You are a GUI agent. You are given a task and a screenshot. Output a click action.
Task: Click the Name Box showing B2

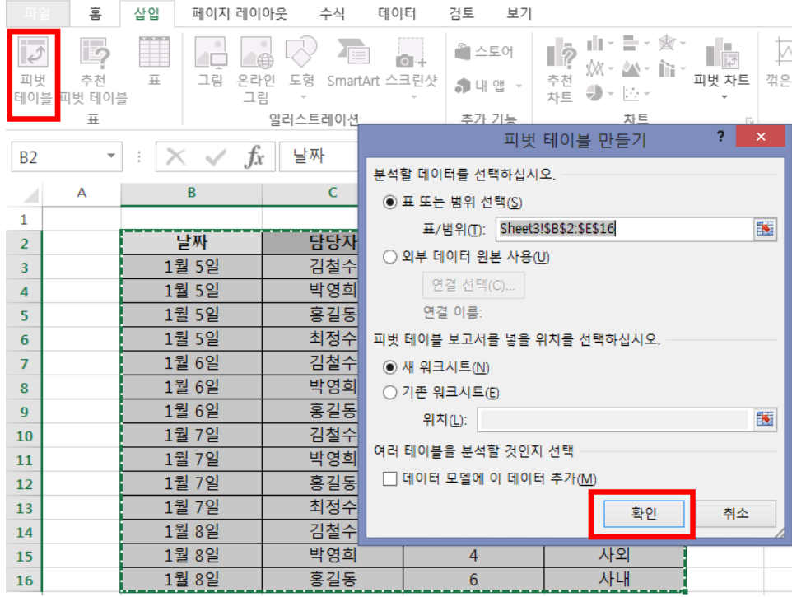(x=59, y=157)
